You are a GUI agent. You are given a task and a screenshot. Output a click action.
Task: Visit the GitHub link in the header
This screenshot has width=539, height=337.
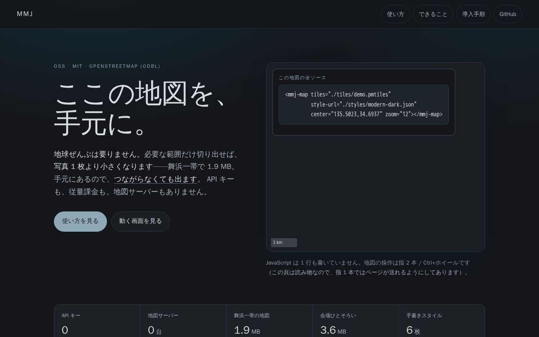pyautogui.click(x=507, y=14)
